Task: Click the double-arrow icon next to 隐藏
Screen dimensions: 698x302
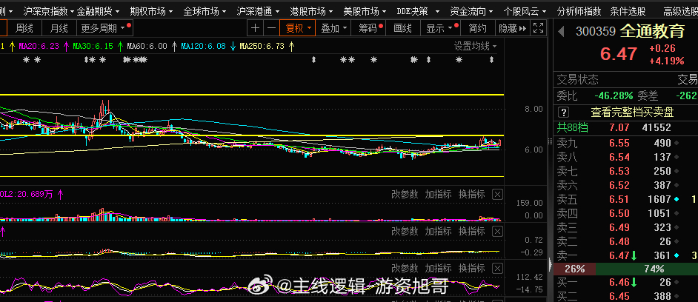Action: click(523, 28)
